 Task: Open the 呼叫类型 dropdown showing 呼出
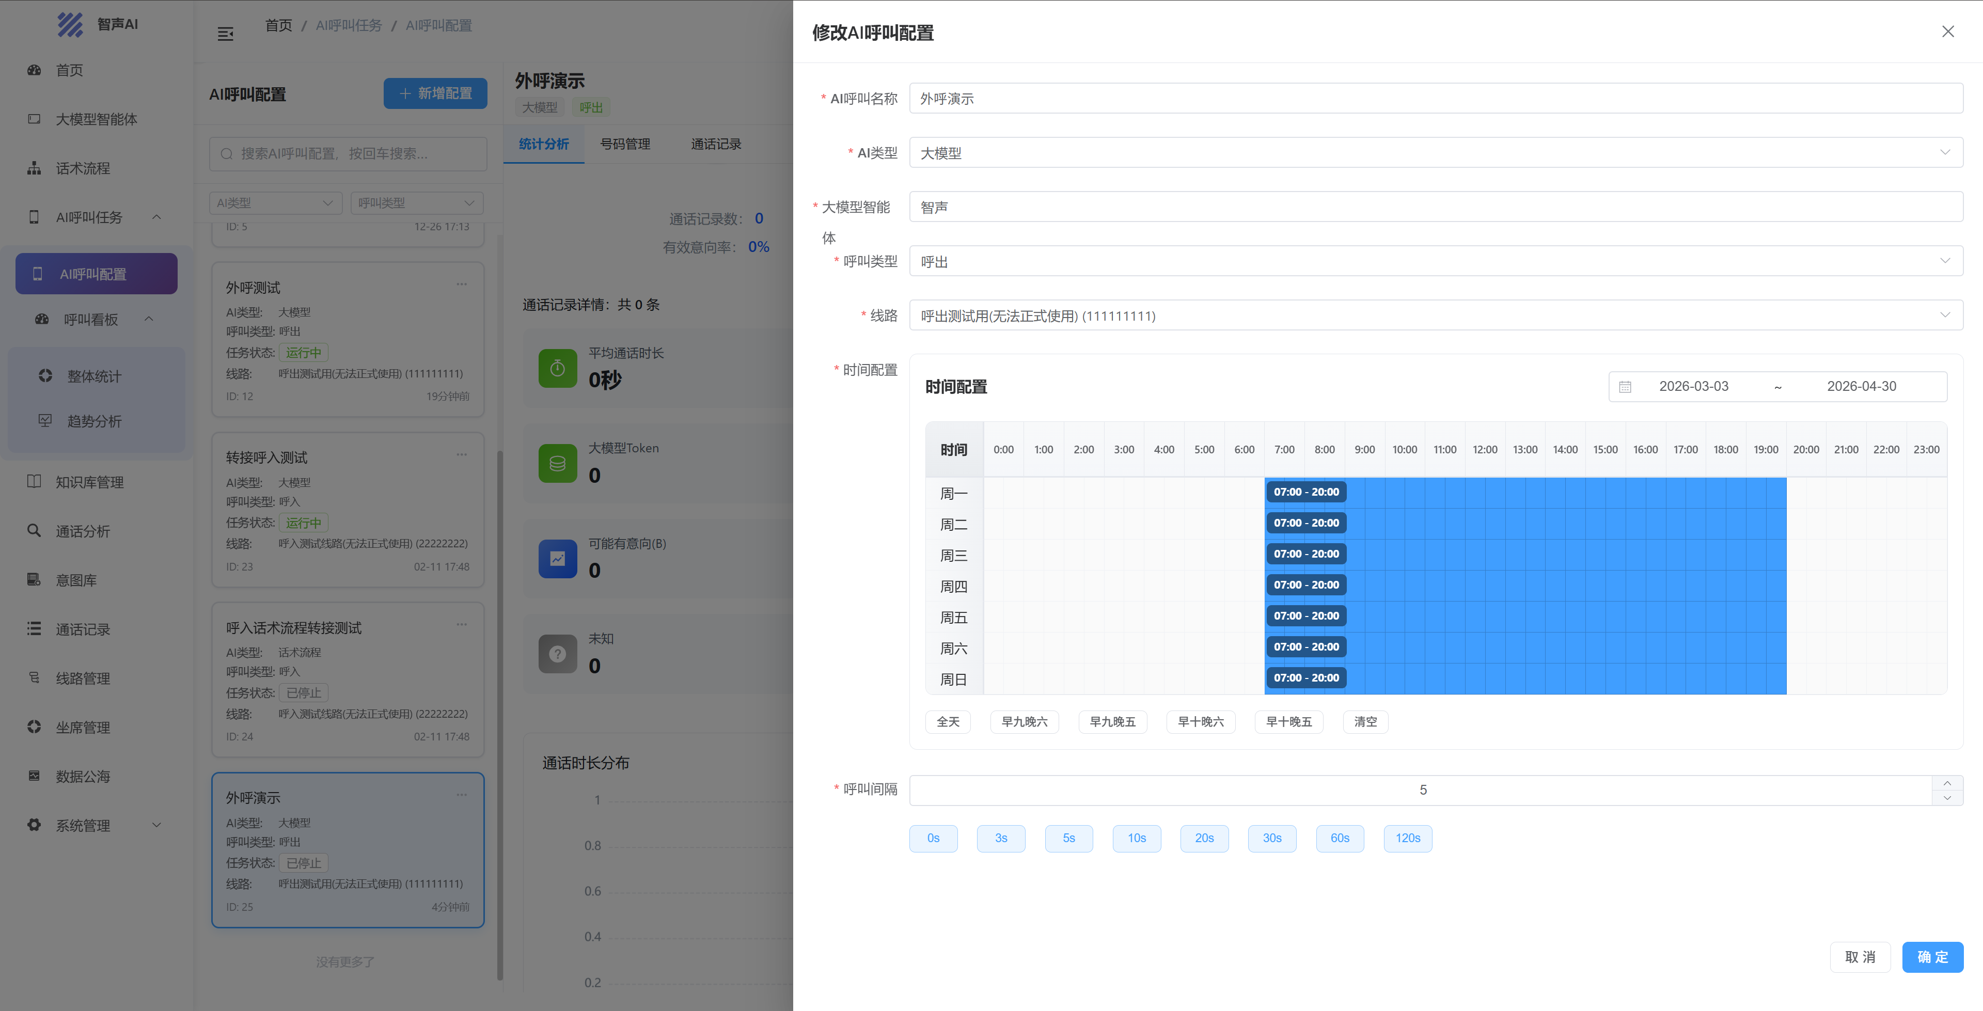[x=1435, y=261]
